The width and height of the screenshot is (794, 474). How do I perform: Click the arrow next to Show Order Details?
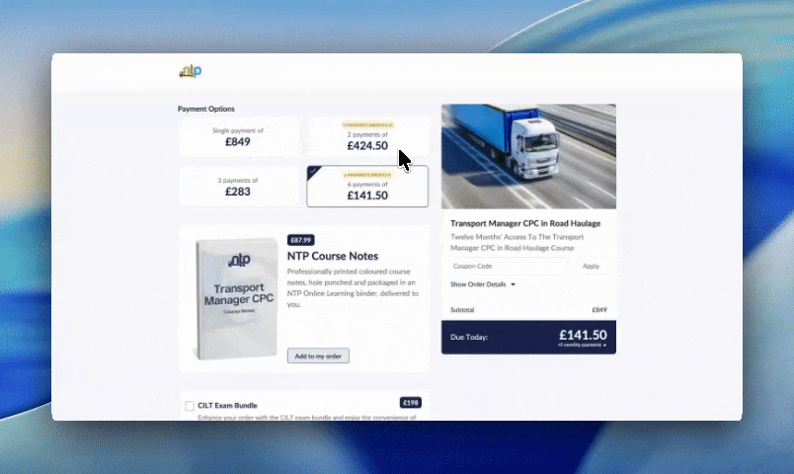click(513, 284)
